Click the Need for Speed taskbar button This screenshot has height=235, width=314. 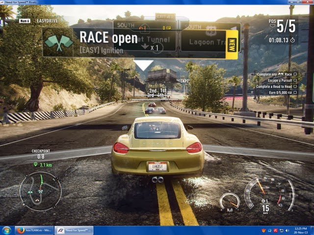(x=74, y=231)
